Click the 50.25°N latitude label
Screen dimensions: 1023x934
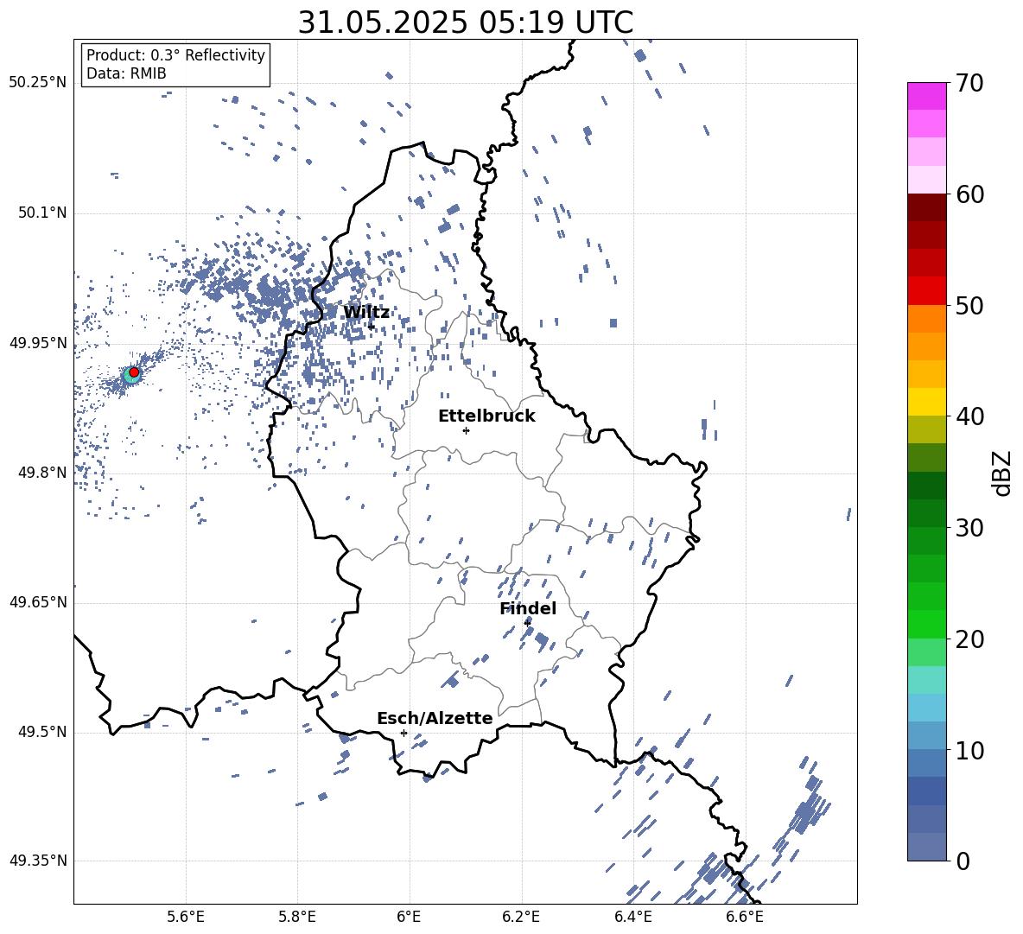coord(37,83)
